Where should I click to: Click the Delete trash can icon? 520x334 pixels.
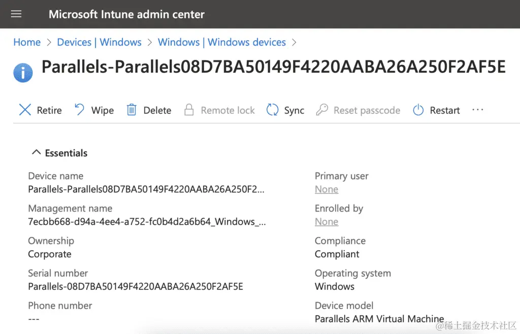(132, 110)
